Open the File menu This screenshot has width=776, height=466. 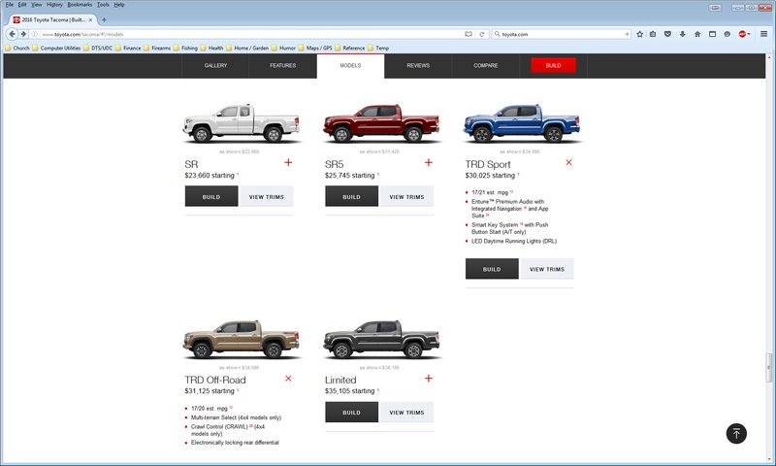pyautogui.click(x=10, y=5)
